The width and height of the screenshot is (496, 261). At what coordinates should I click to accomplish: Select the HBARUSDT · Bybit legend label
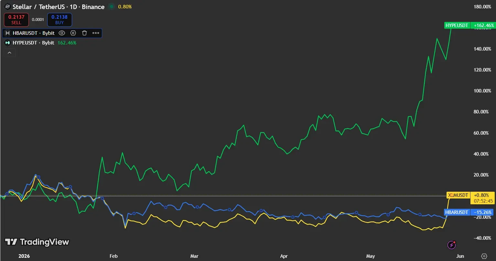pyautogui.click(x=34, y=33)
